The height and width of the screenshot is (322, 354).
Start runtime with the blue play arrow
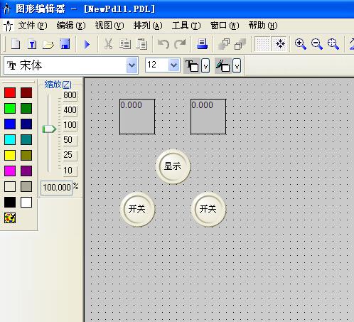click(87, 44)
